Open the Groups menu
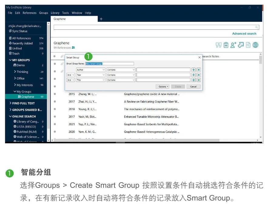Image resolution: width=269 pixels, height=209 pixels. [44, 13]
